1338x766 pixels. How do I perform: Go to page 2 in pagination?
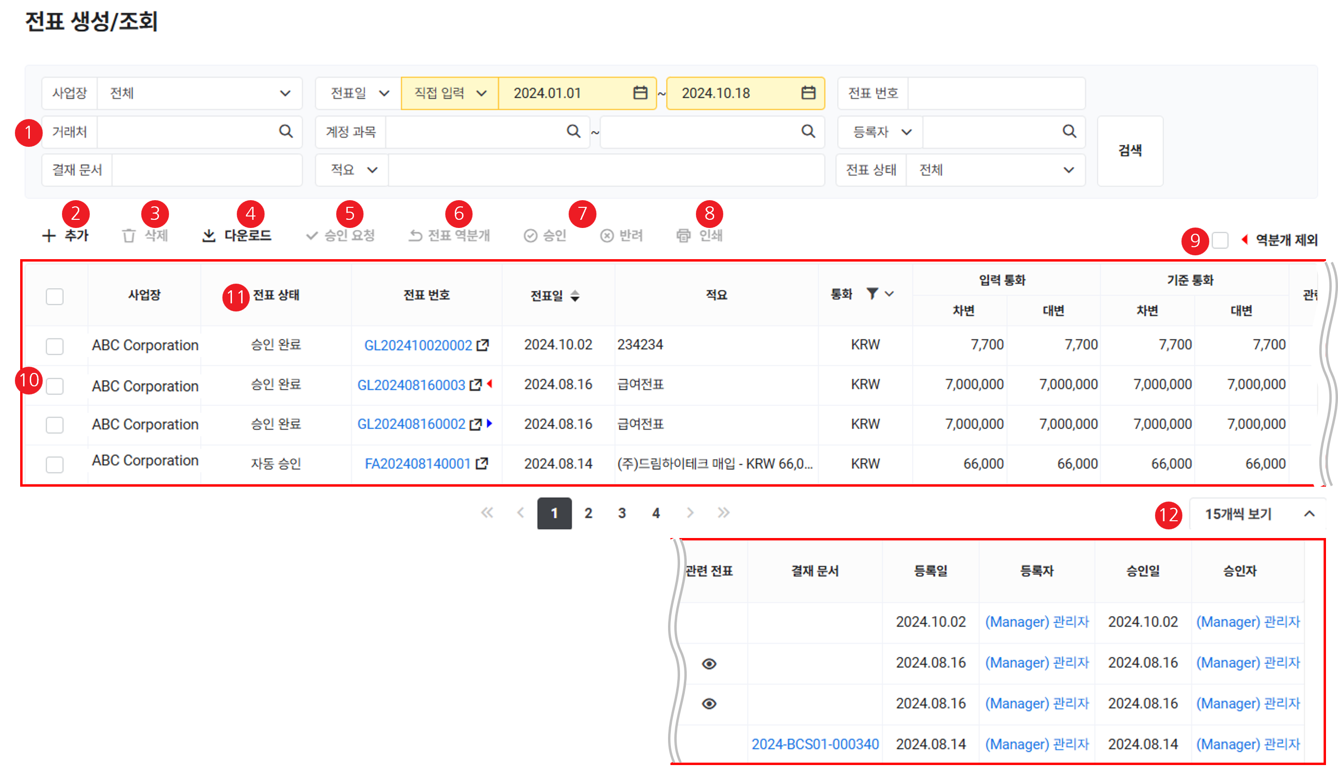click(588, 513)
